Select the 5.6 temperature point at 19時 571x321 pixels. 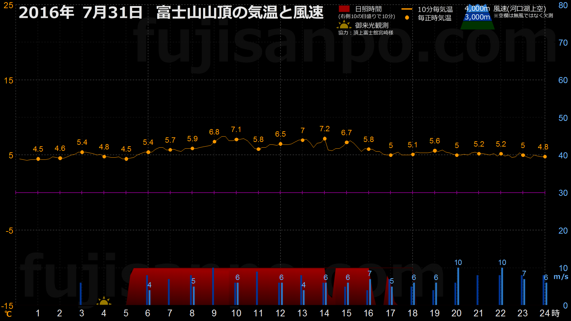pyautogui.click(x=435, y=151)
